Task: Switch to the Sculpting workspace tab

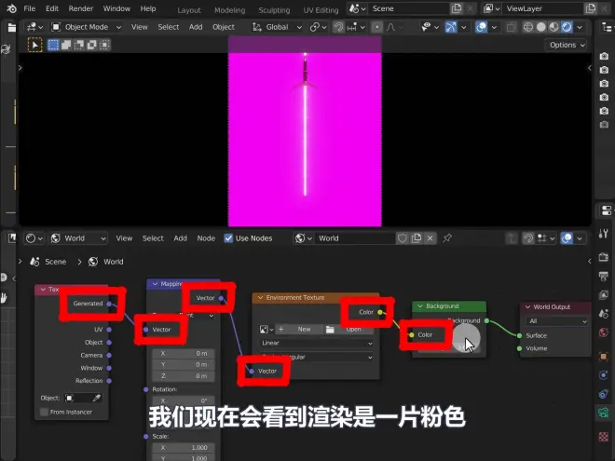Action: [x=274, y=10]
